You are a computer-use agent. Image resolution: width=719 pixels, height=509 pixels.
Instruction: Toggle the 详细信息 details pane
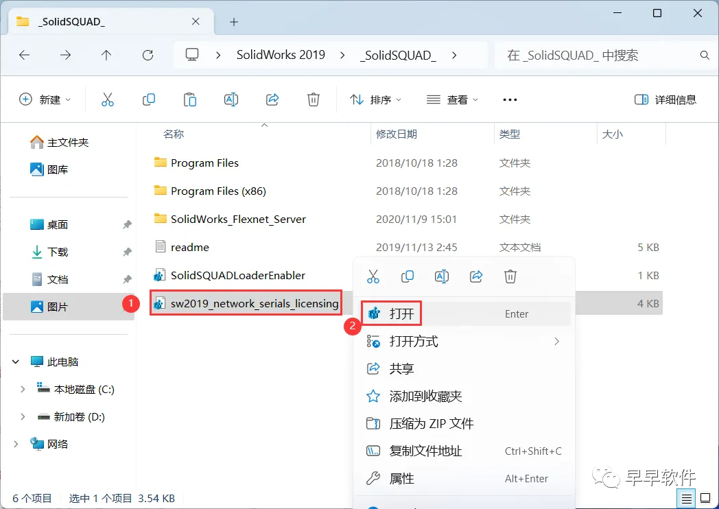pos(665,99)
